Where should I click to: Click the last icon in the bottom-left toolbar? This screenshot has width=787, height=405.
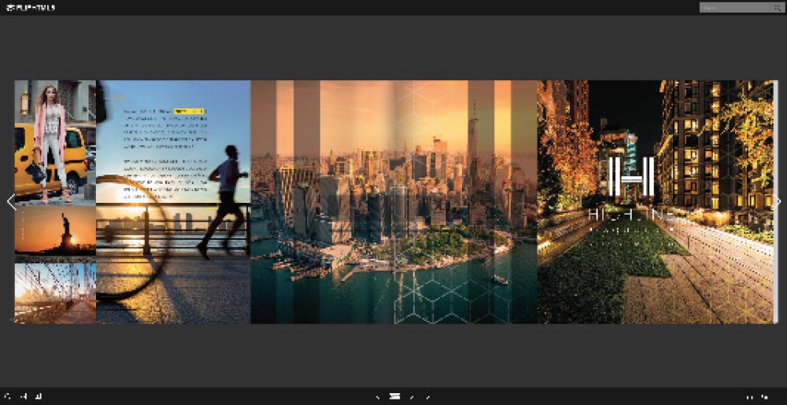tap(39, 397)
